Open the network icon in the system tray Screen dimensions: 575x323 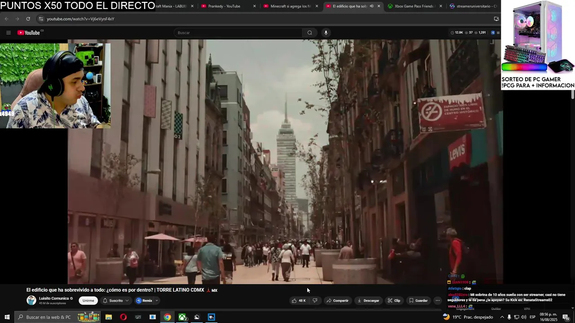pyautogui.click(x=517, y=317)
